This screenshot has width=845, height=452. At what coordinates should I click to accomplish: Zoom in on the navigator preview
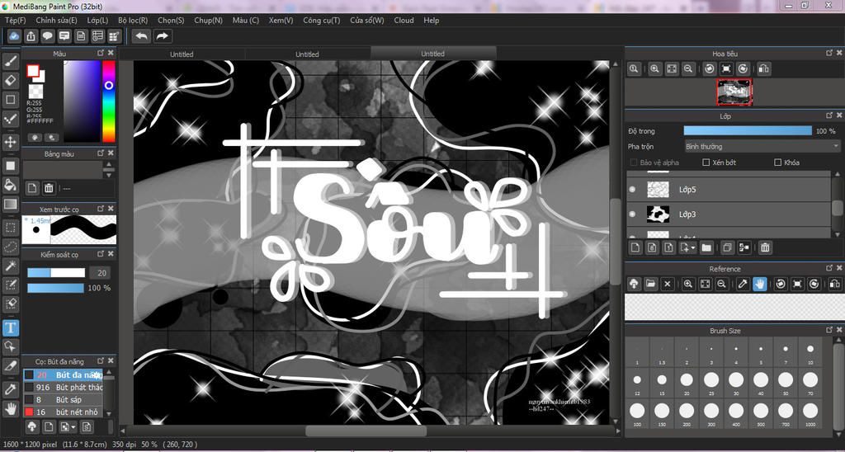tap(654, 69)
